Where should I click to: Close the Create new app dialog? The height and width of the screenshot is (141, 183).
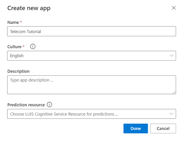174,8
